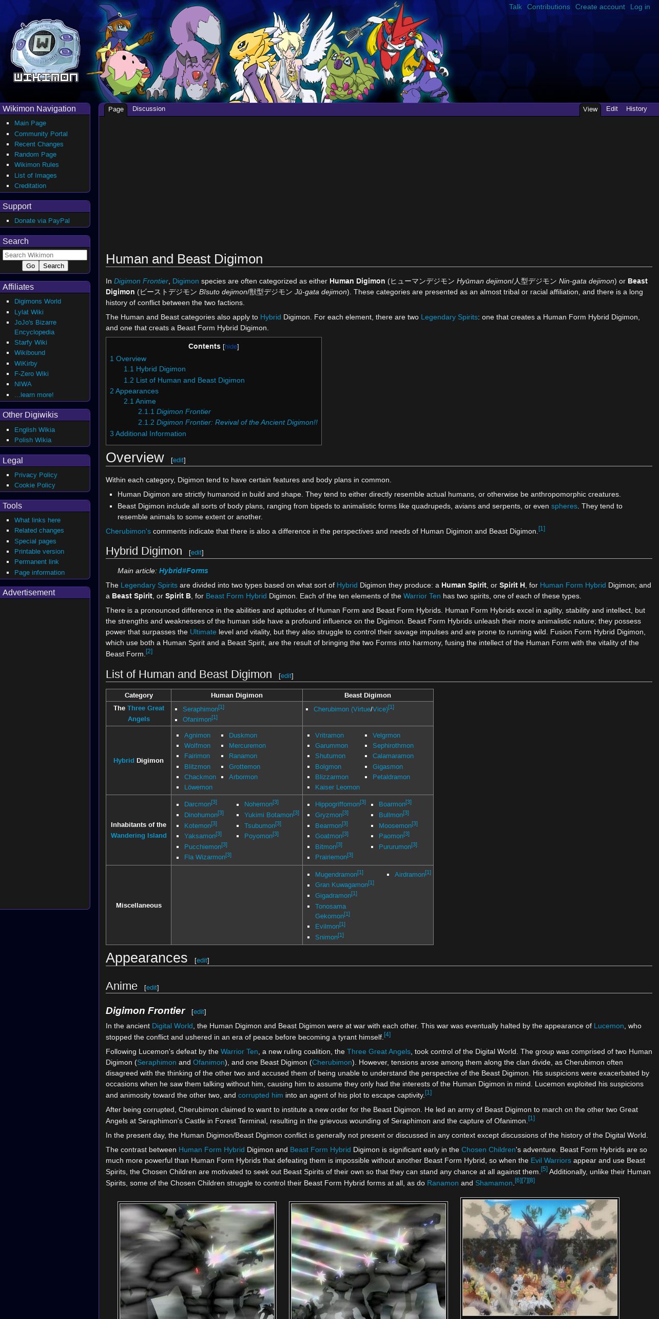
Task: Open the Evil Warriors link
Action: 551,1161
